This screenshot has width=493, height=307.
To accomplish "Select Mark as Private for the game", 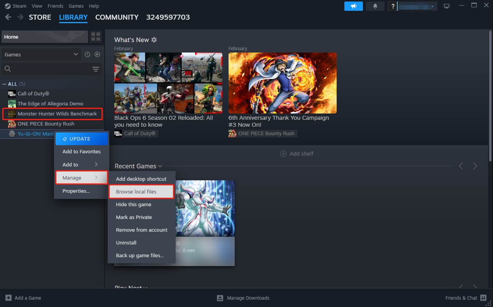I will pos(133,217).
